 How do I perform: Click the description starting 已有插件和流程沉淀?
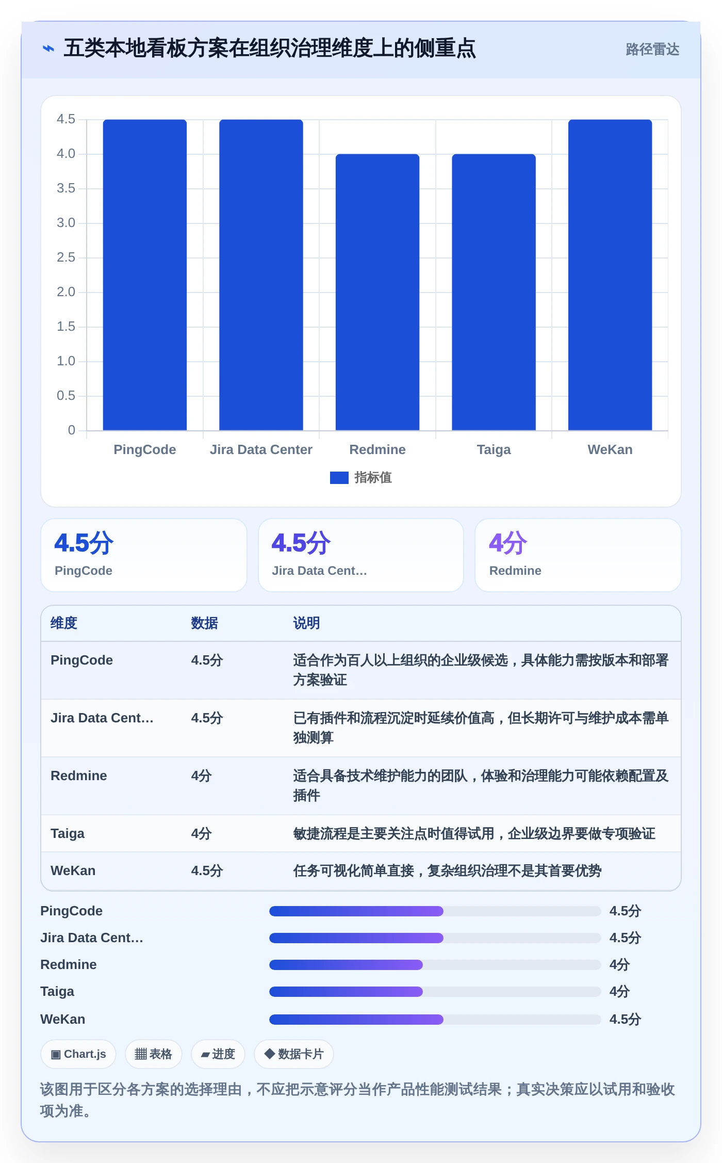pyautogui.click(x=481, y=728)
